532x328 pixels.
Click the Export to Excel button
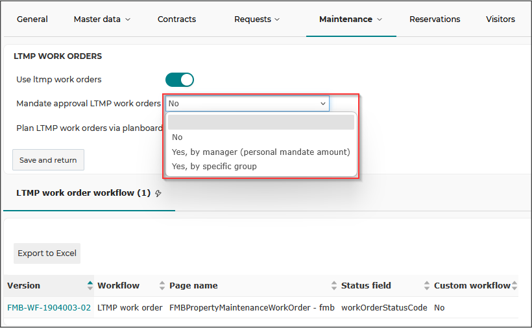coord(47,253)
